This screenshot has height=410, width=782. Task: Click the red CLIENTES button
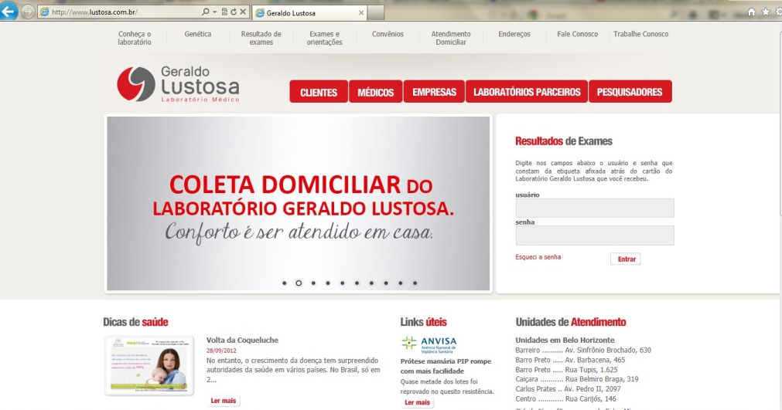319,92
